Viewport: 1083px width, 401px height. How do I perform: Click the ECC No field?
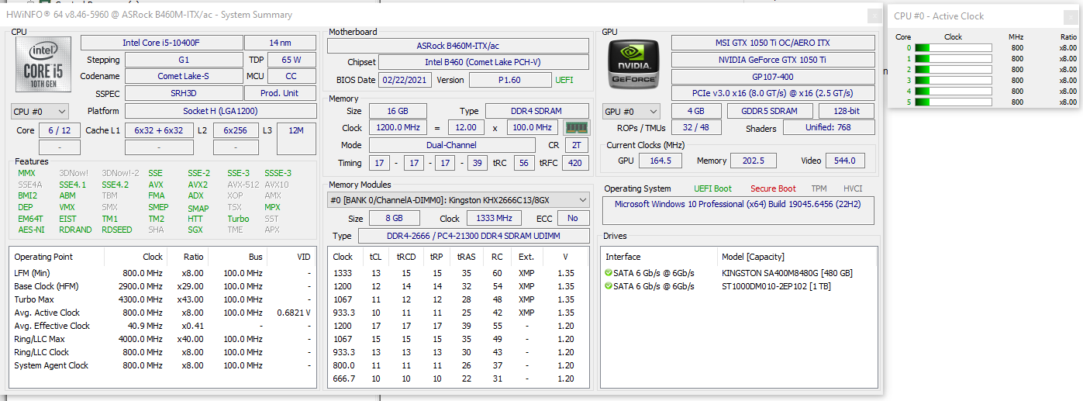[572, 219]
